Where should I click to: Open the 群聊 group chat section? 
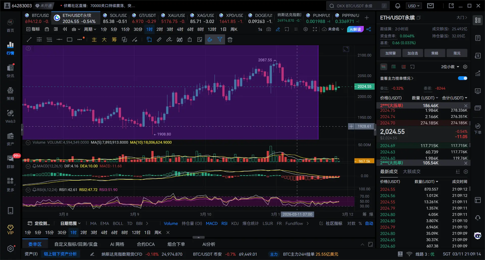pyautogui.click(x=10, y=162)
